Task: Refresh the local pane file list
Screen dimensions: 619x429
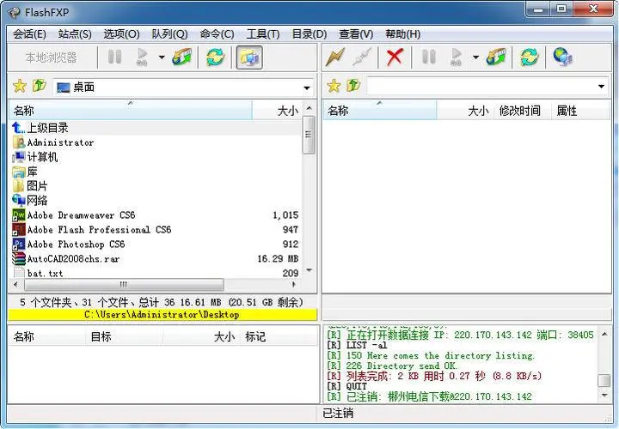Action: pos(216,57)
